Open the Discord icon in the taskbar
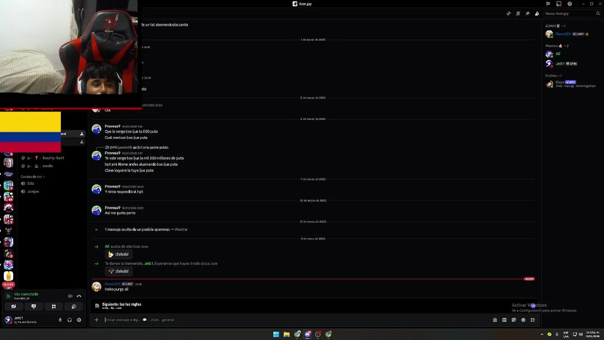604x340 pixels. [308, 334]
